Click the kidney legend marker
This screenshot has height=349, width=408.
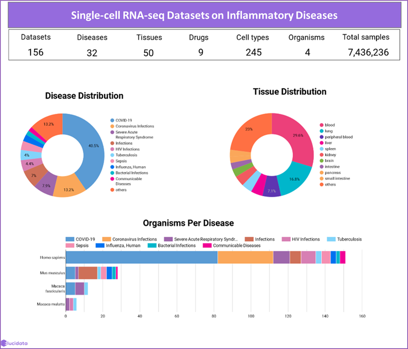point(322,155)
